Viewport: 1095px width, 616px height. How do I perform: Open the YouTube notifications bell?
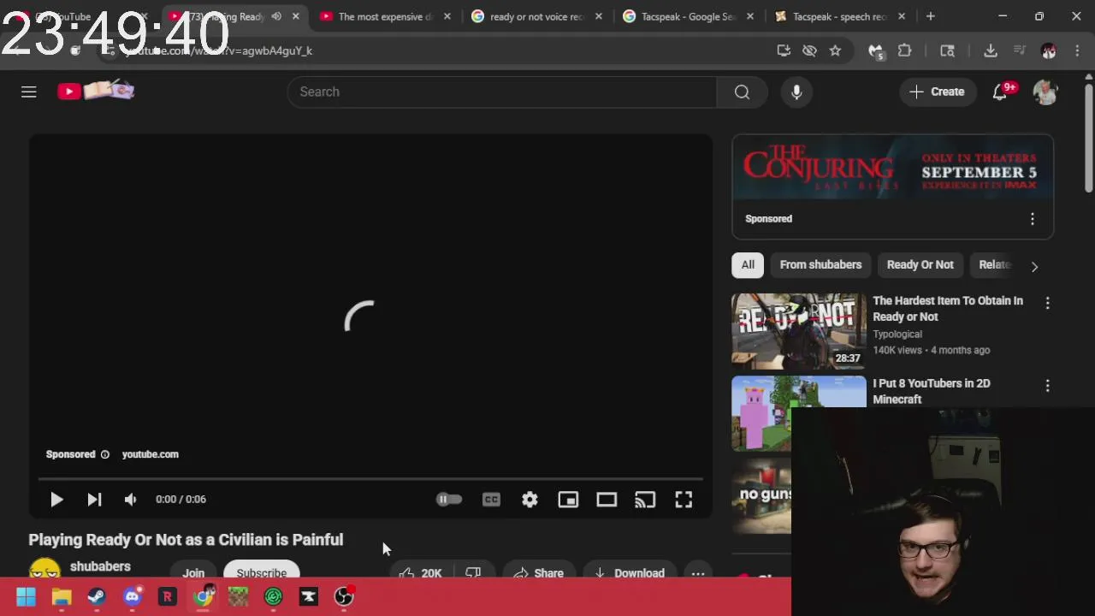point(1000,92)
